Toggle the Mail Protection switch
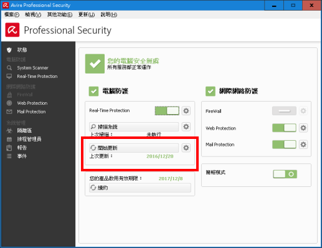 point(284,145)
